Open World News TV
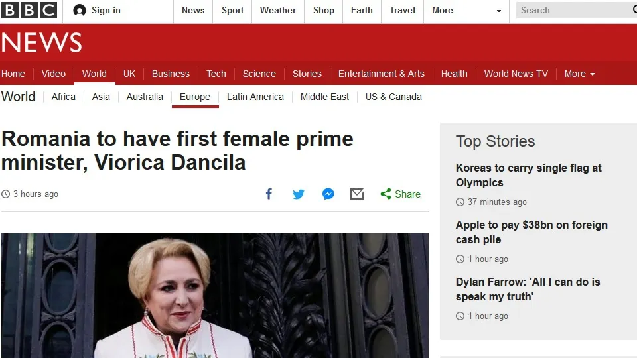This screenshot has width=637, height=358. tap(516, 74)
